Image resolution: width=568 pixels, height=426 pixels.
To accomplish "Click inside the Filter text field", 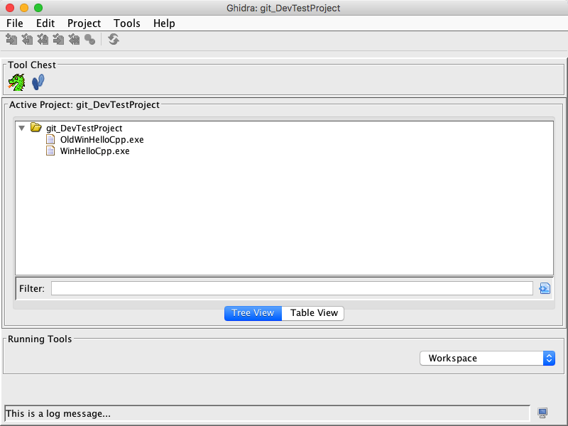I will 291,288.
